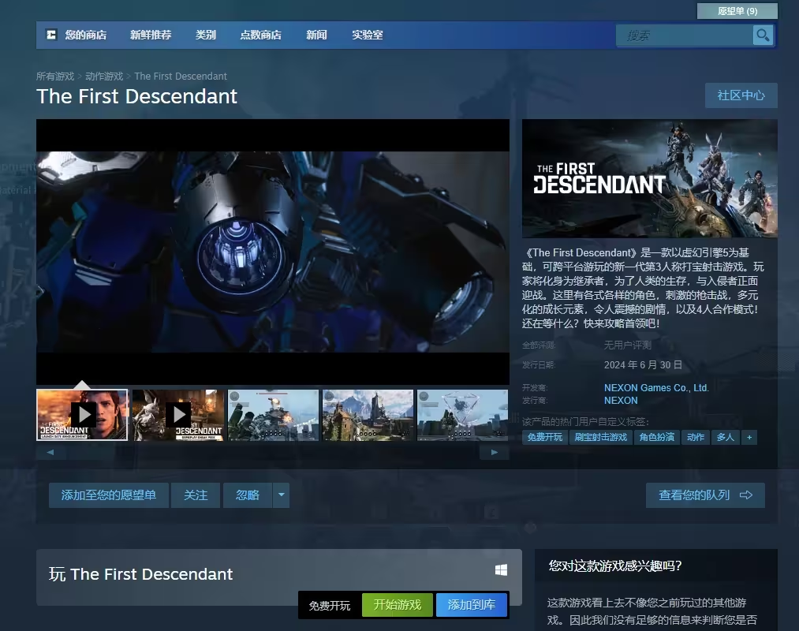
Task: Select the 动作 tag
Action: click(696, 437)
